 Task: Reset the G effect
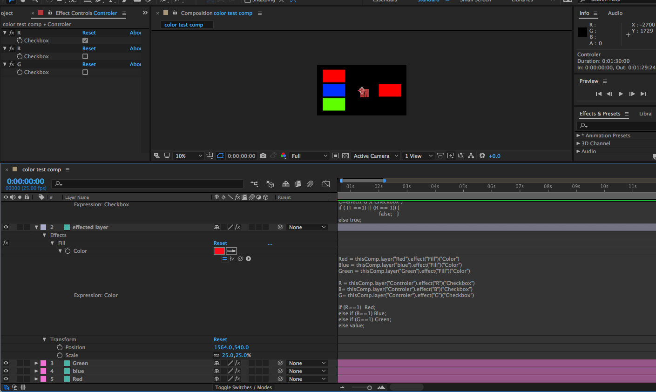click(x=89, y=64)
